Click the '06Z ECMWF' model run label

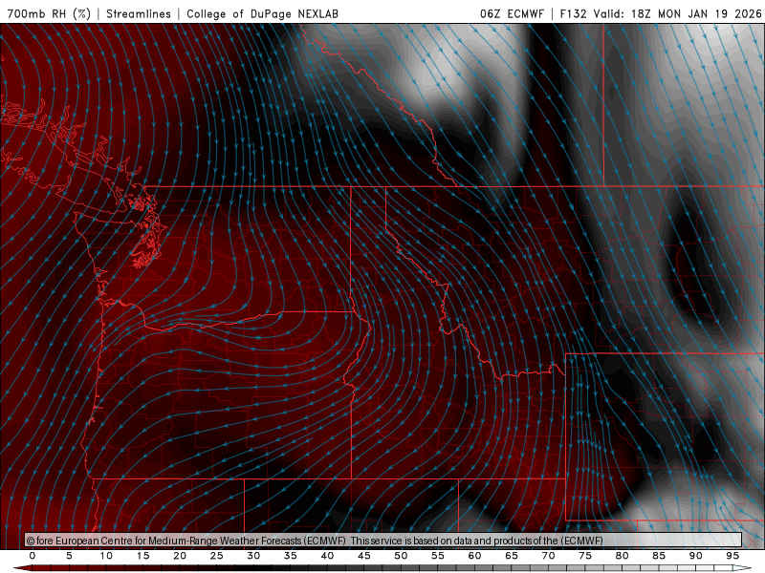tap(512, 13)
